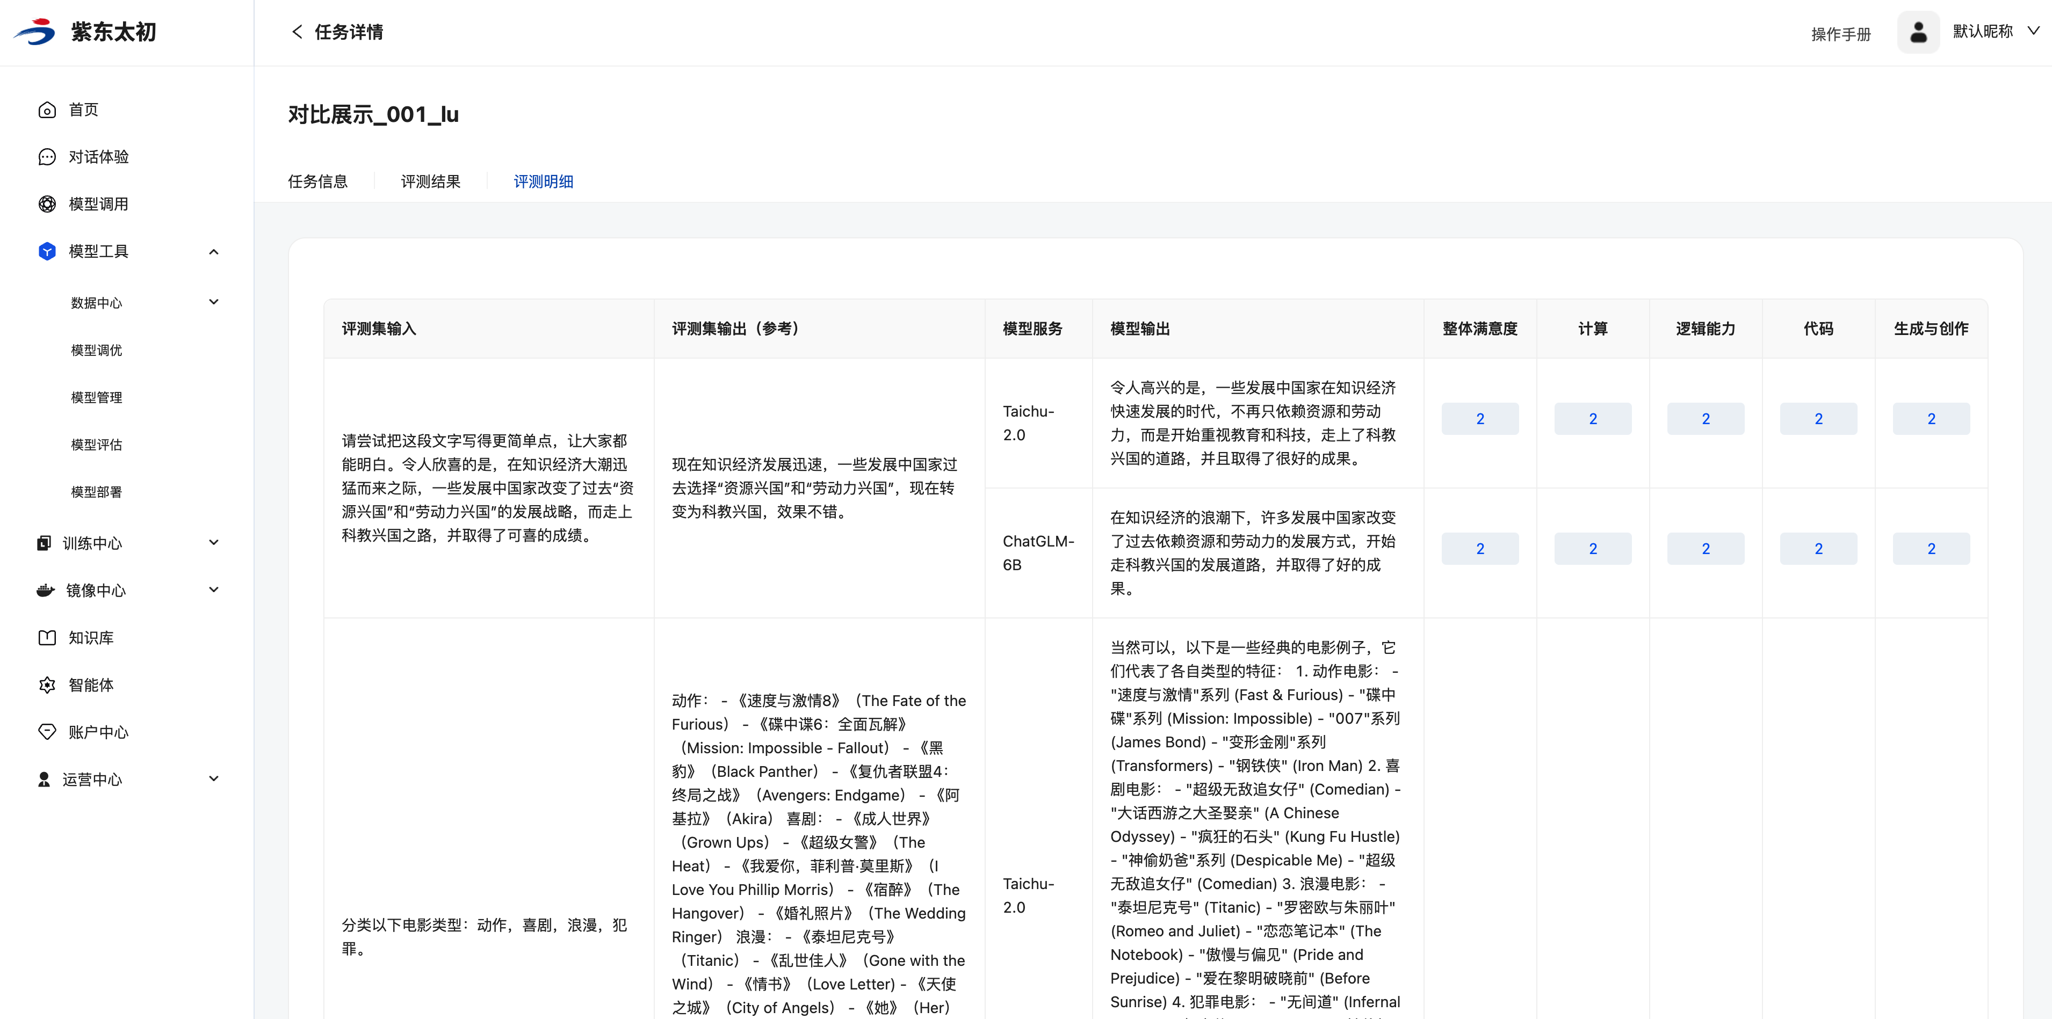Go to 首页 menu item
The width and height of the screenshot is (2052, 1019).
pyautogui.click(x=84, y=110)
